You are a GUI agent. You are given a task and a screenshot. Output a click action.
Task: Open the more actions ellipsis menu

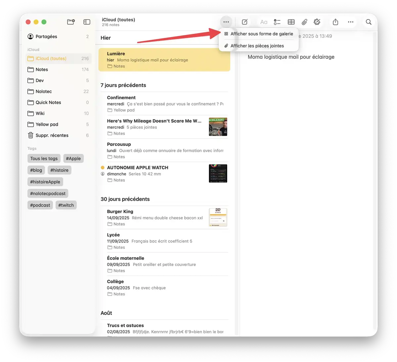click(x=351, y=22)
